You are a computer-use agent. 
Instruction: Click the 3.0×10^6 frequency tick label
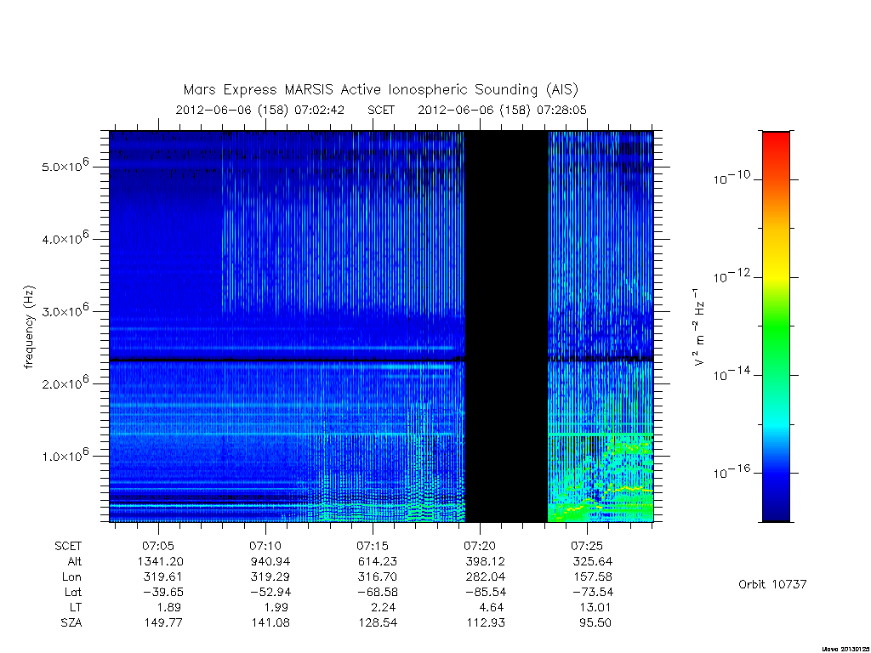click(65, 310)
